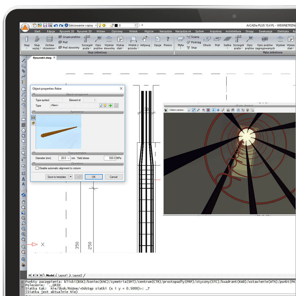This screenshot has width=296, height=296.
Task: Click the black layer color swatch
Action: tap(116, 25)
